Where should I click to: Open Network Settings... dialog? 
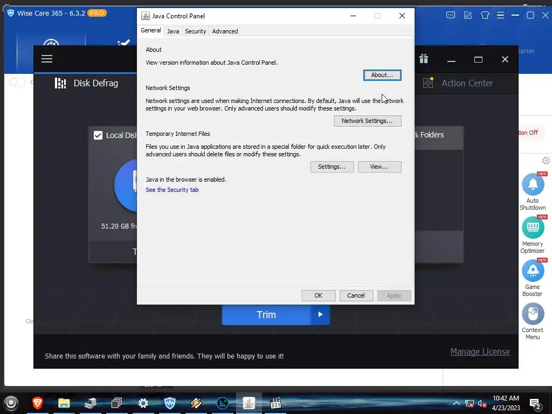367,121
